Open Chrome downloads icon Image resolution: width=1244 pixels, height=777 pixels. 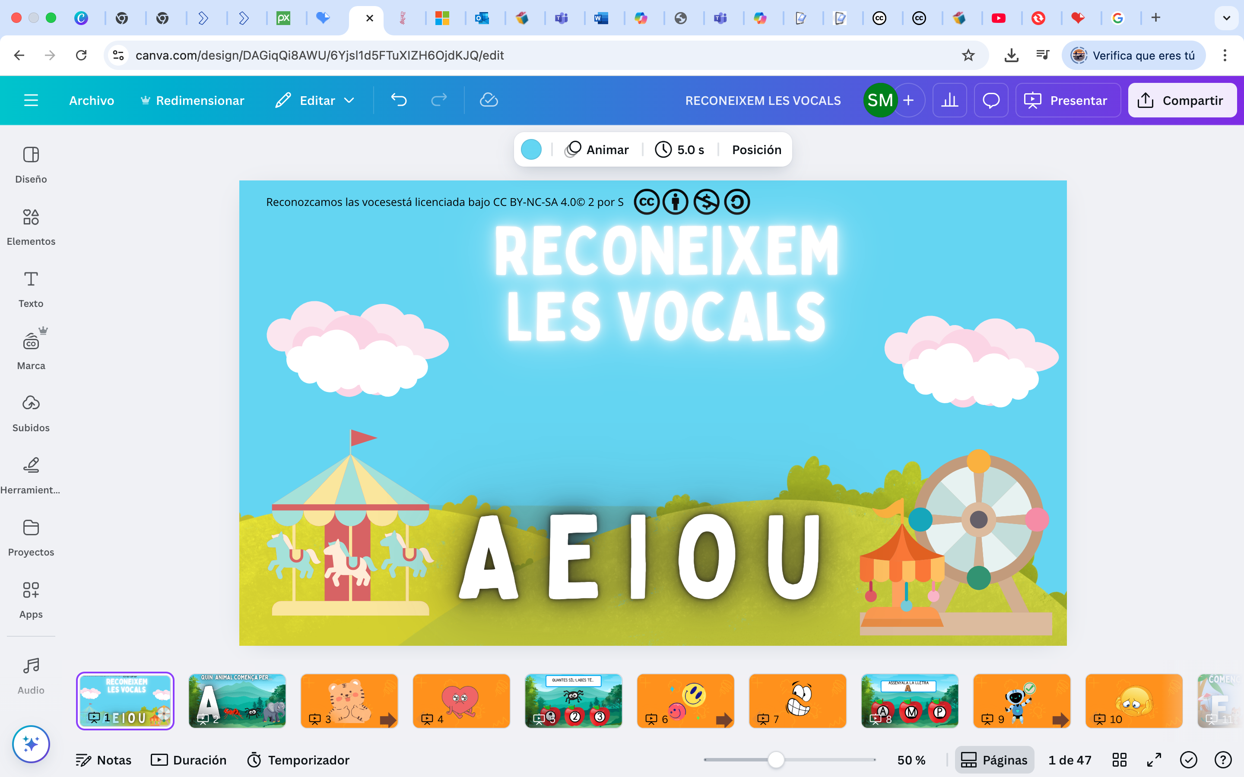click(x=1011, y=55)
